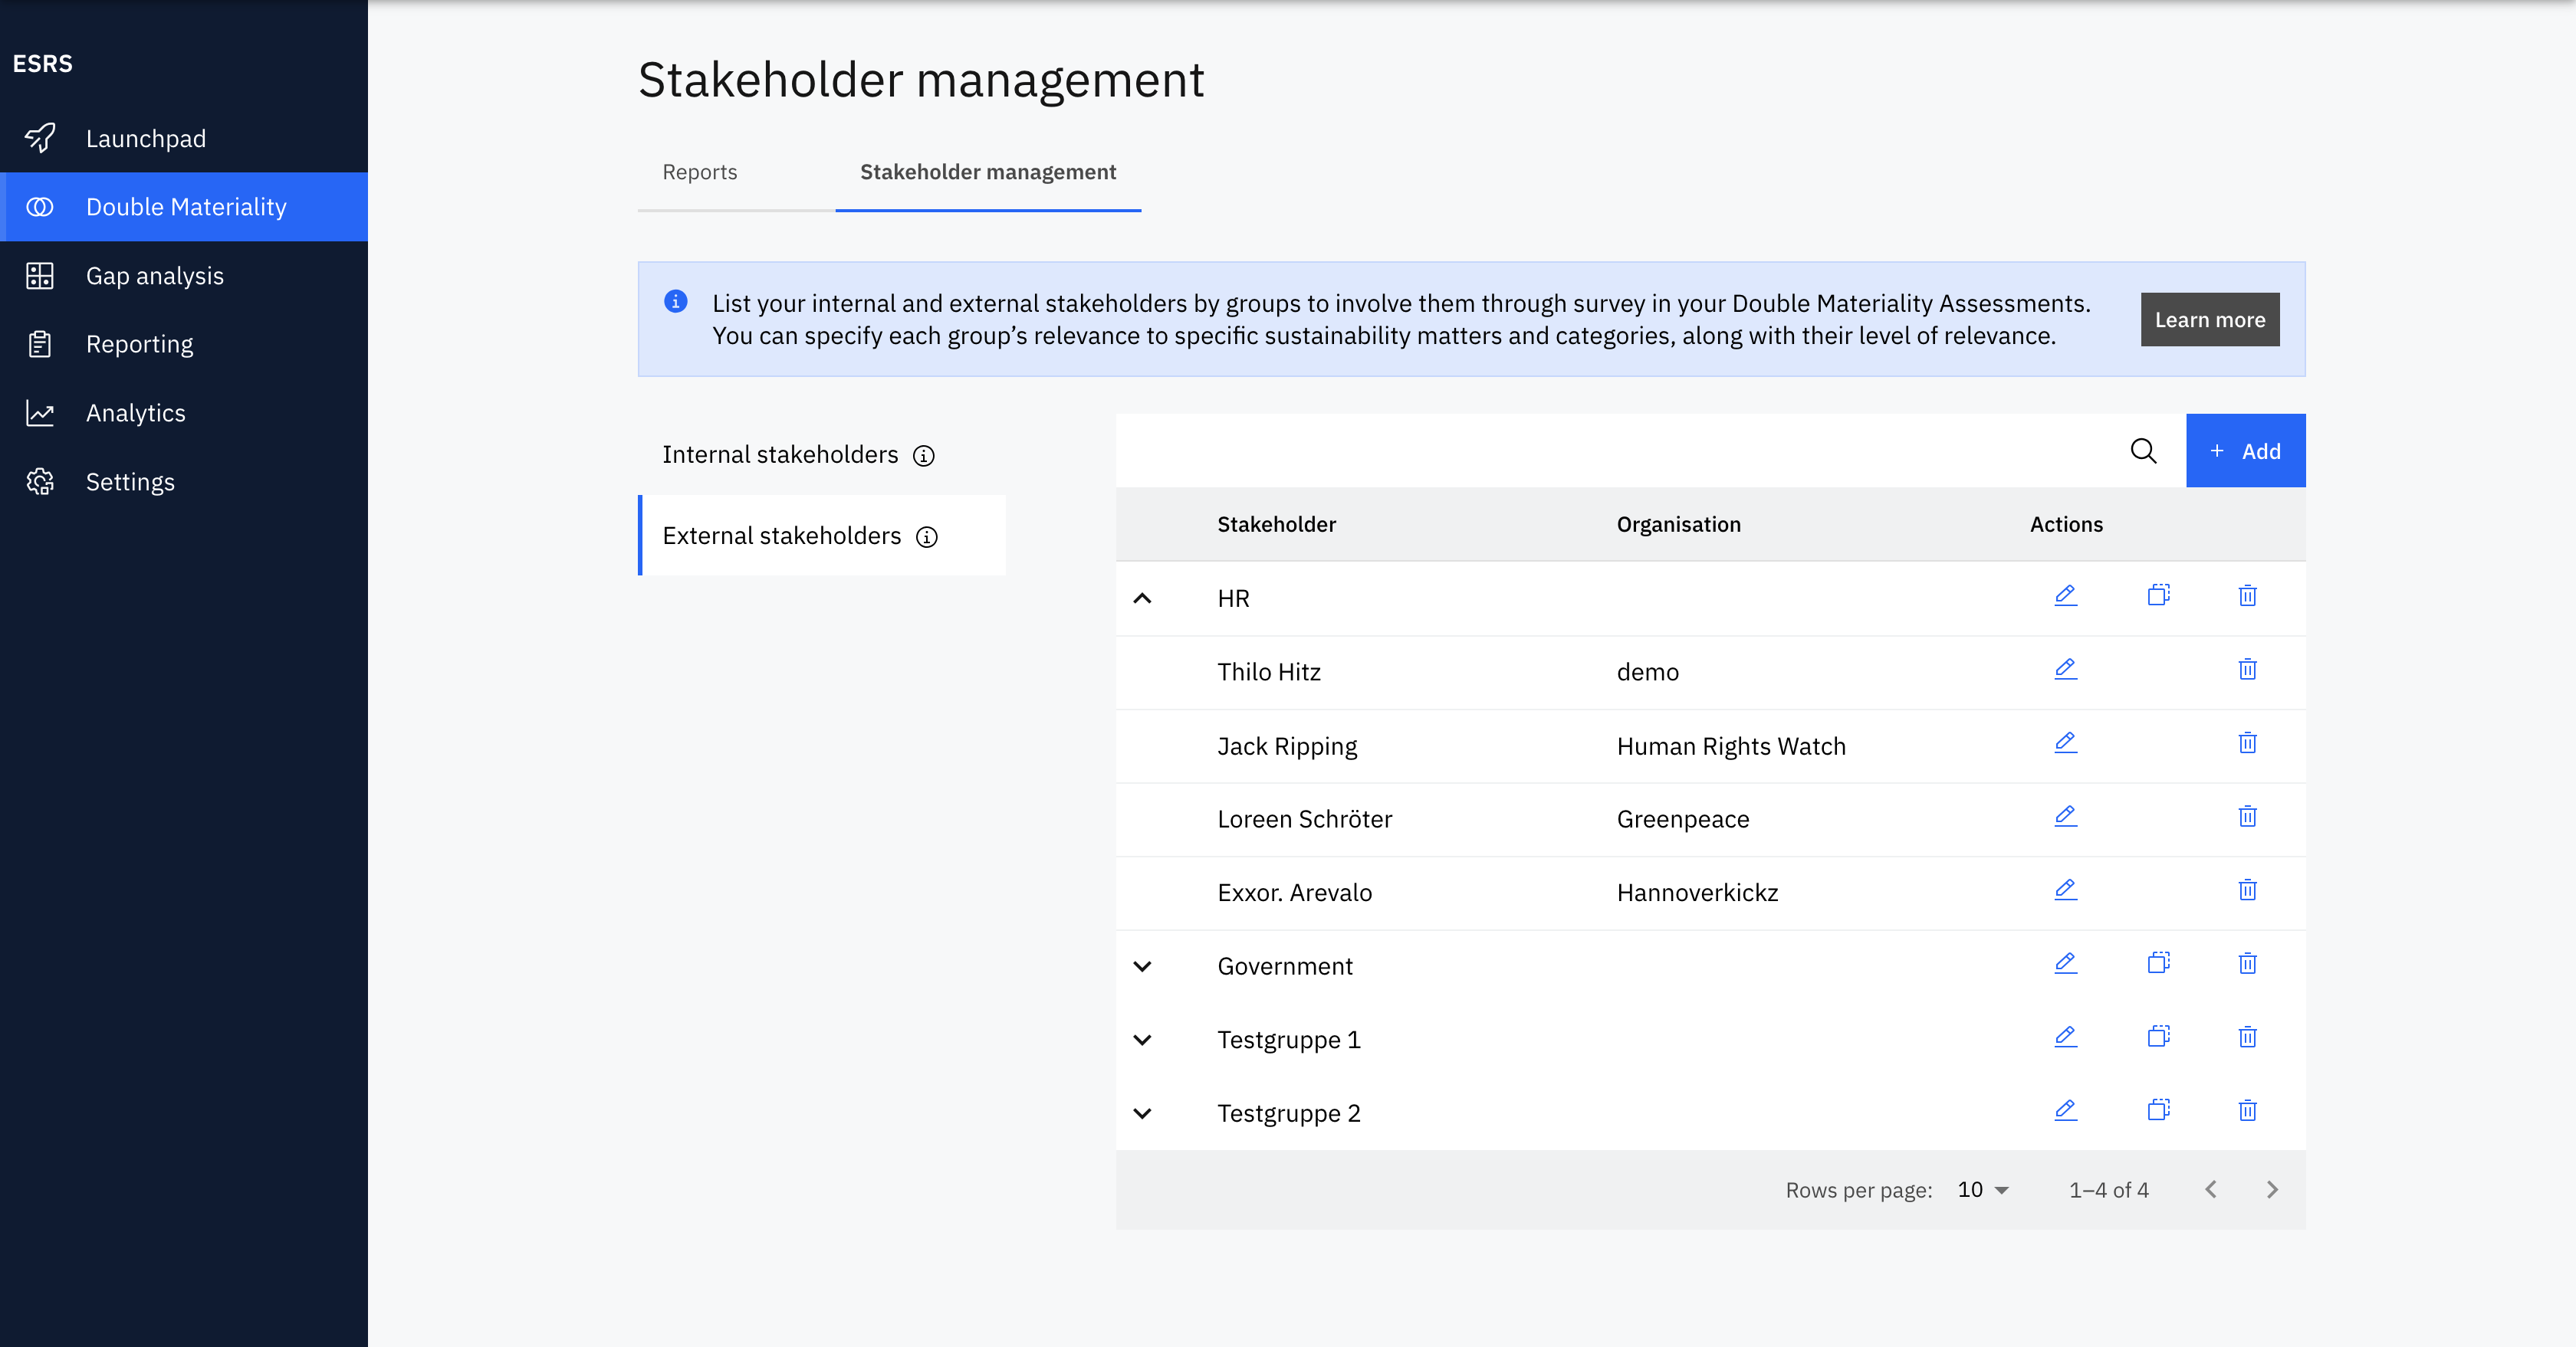Duplicate the Government stakeholder group
Screen dimensions: 2576x1347
click(x=2158, y=963)
